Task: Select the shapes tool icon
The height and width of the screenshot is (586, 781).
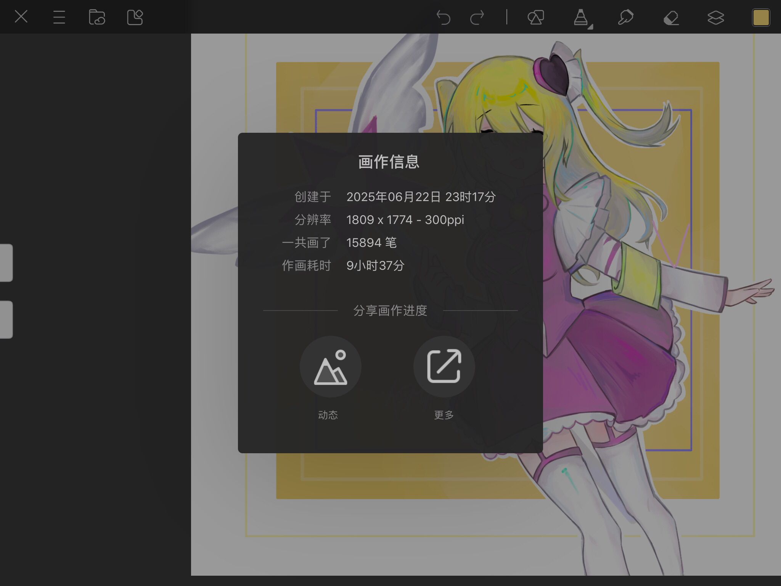Action: 536,18
